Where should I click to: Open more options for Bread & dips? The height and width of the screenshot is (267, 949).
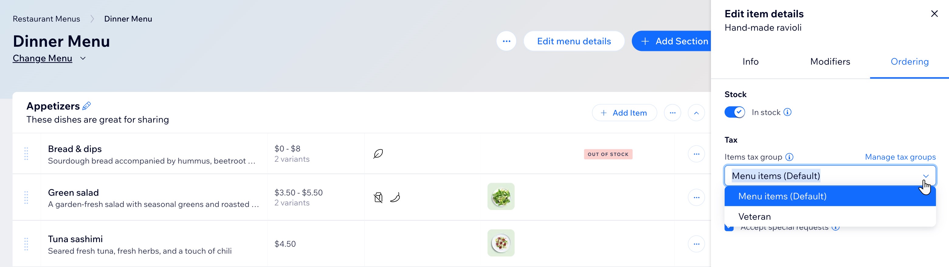point(696,154)
